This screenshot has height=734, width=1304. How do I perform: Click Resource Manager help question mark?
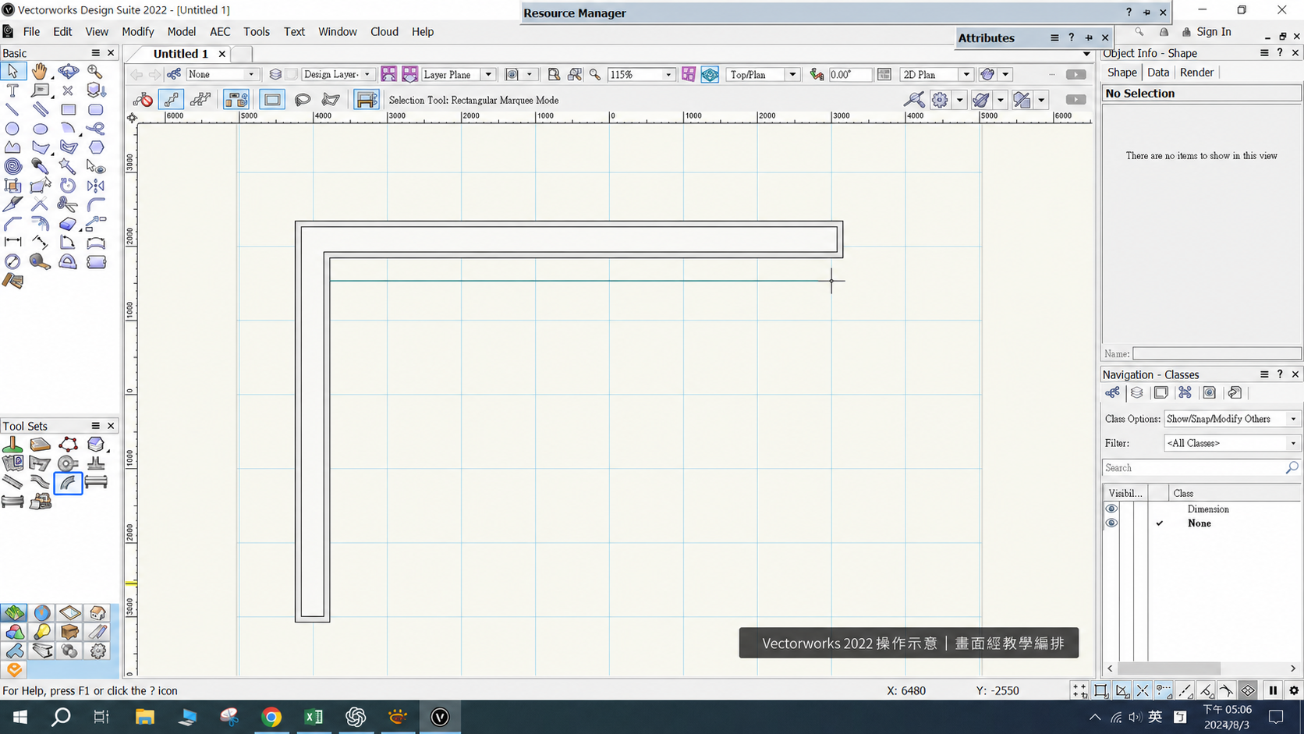coord(1129,12)
